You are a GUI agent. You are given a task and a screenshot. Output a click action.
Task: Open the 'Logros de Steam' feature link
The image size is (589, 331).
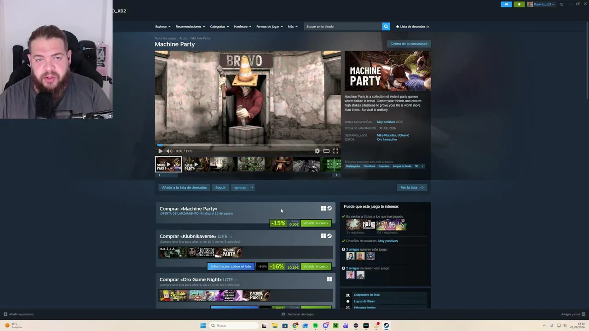point(364,302)
